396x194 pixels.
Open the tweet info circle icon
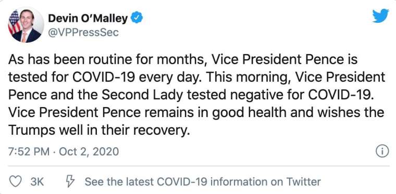(x=382, y=151)
